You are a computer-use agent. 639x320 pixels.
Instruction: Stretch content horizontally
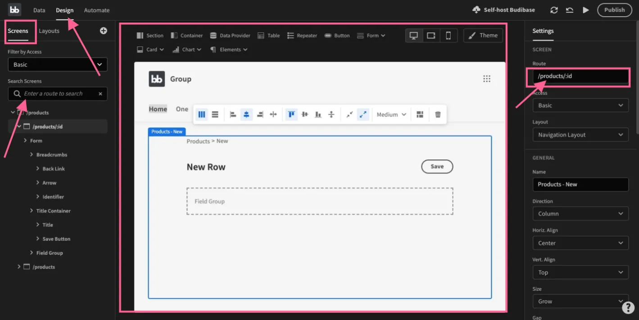(273, 114)
